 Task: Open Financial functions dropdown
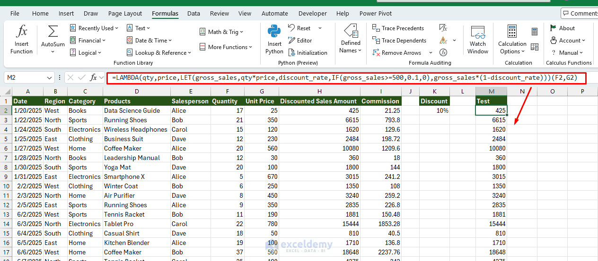point(88,41)
